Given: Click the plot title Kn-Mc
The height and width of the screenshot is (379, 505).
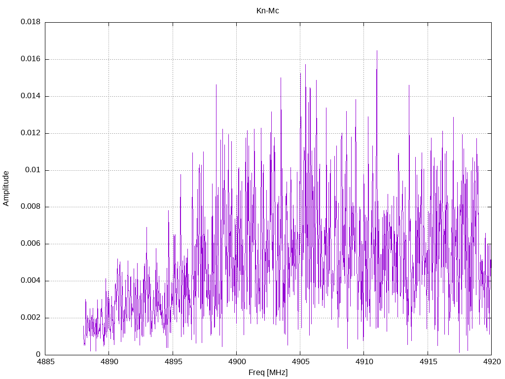Looking at the screenshot, I should (x=267, y=11).
